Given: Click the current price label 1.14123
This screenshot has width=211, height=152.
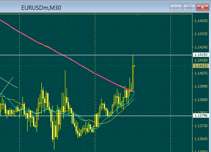Looking at the screenshot, I should coord(201,66).
